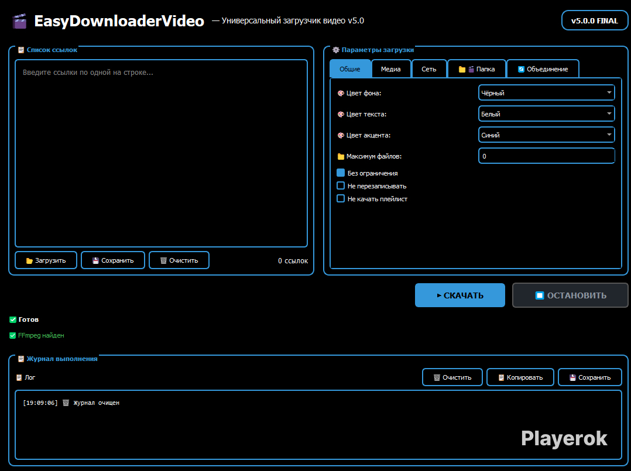
Task: Click the green check icon beside Готов
Action: (13, 320)
